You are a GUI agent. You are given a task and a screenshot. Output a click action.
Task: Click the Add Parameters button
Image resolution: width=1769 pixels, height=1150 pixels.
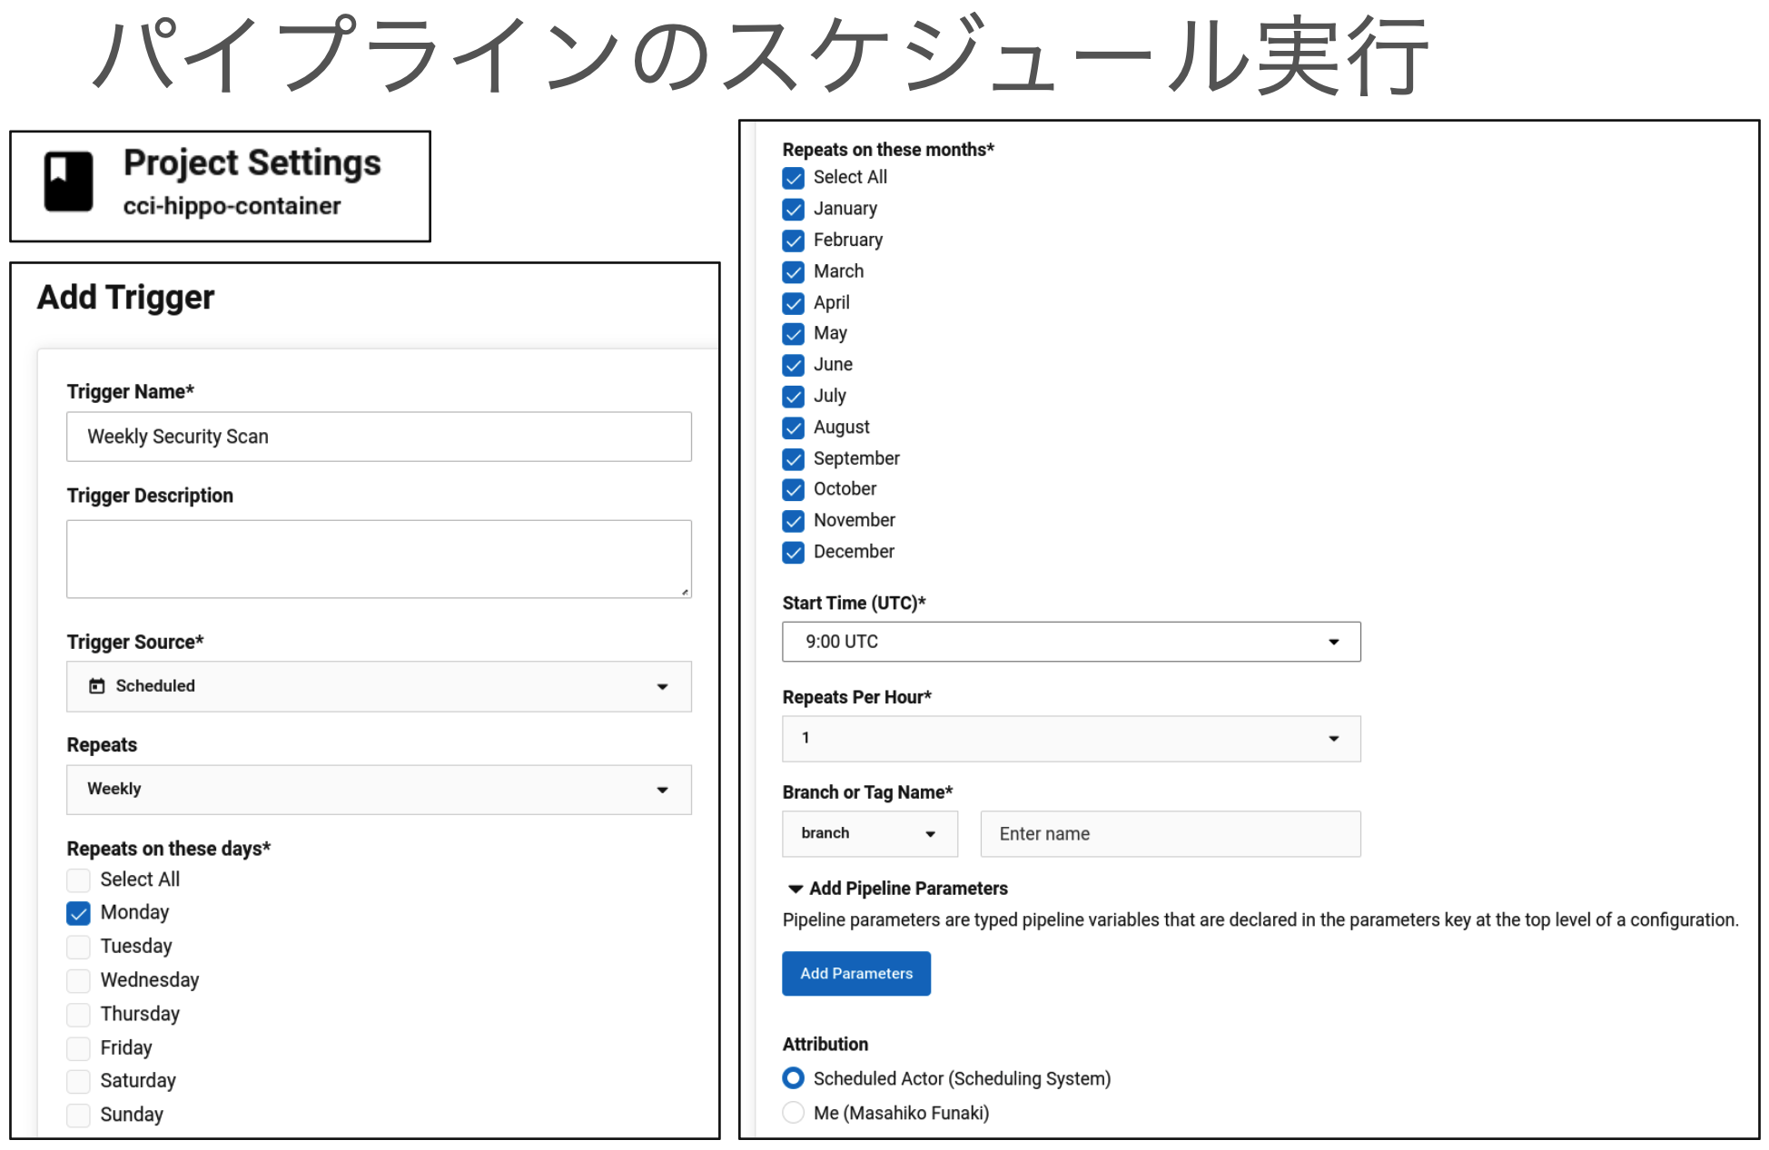tap(855, 973)
